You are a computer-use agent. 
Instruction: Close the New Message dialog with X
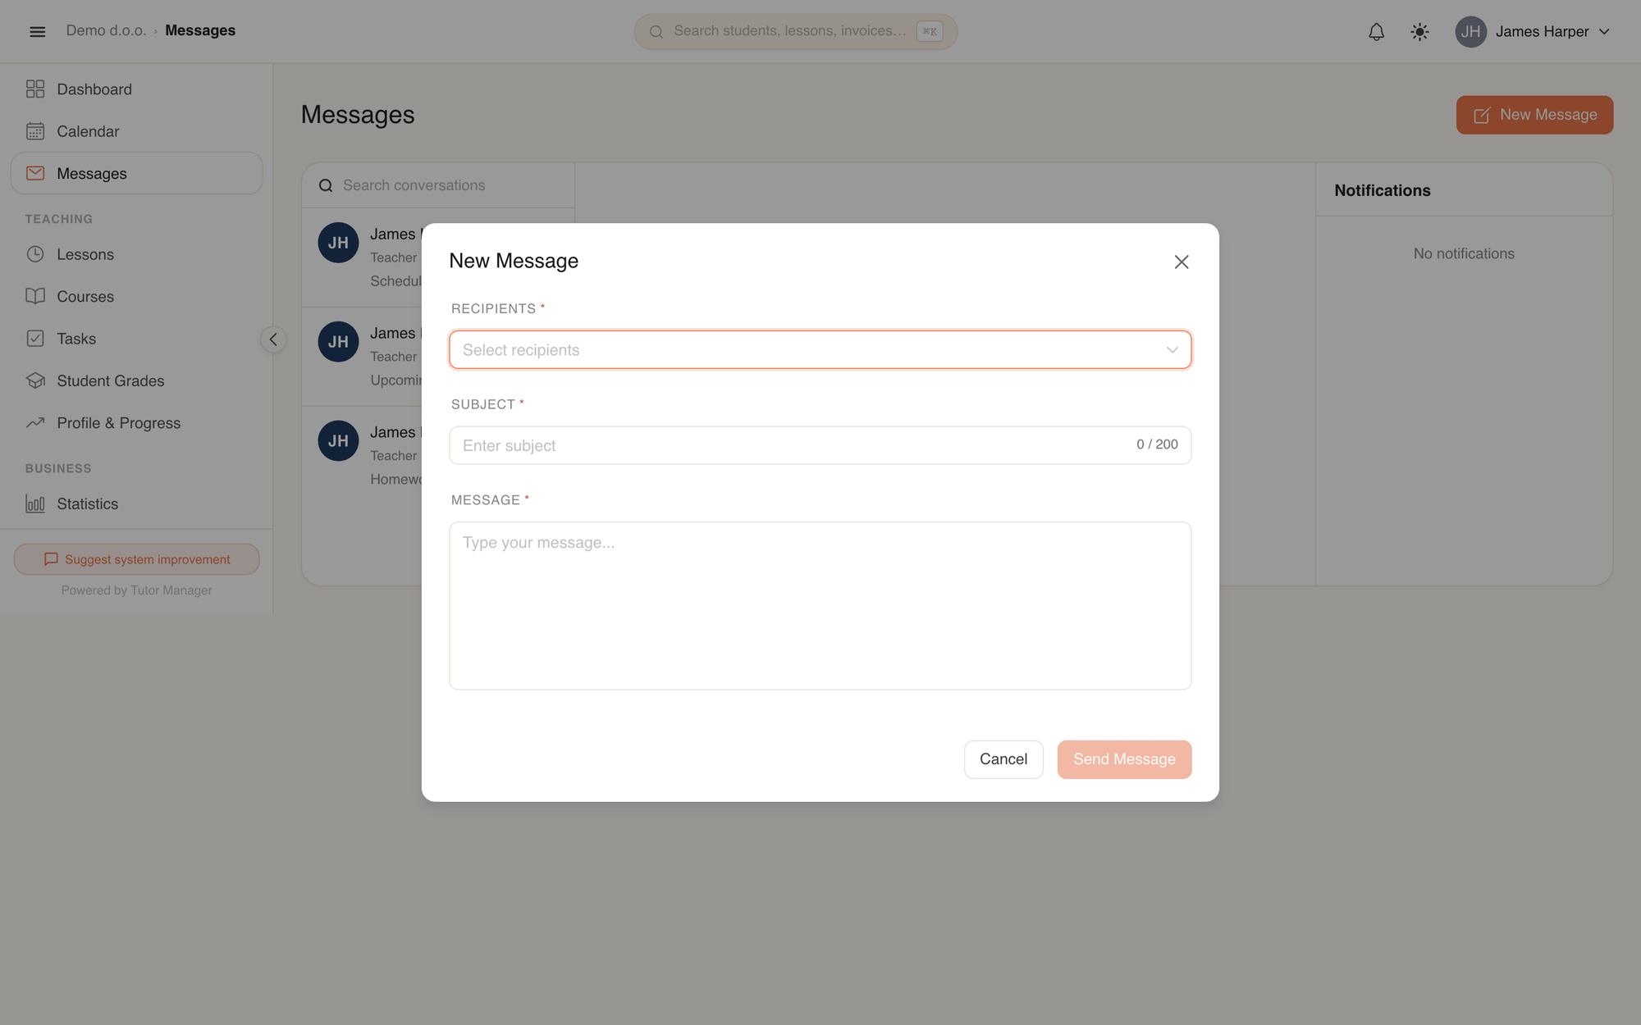1181,262
